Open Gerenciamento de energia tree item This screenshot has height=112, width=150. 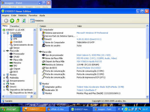(x=23, y=45)
